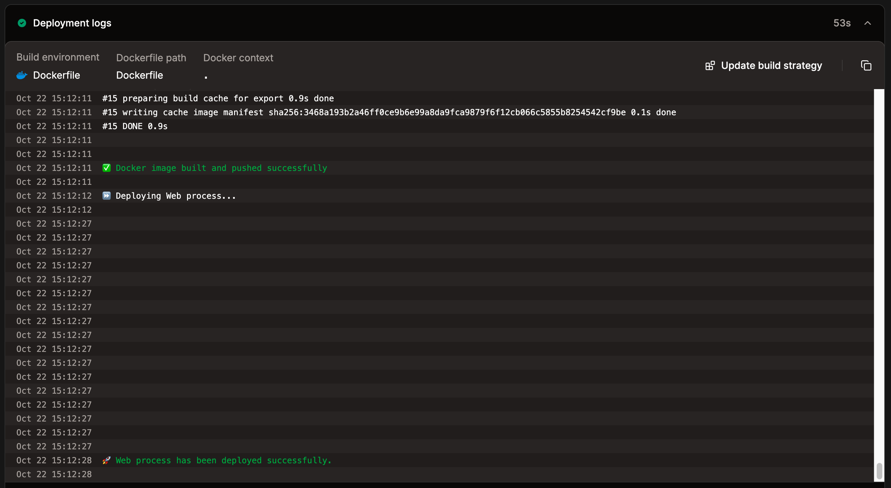Select the Docker image built and pushed successfully message
891x488 pixels.
(221, 168)
